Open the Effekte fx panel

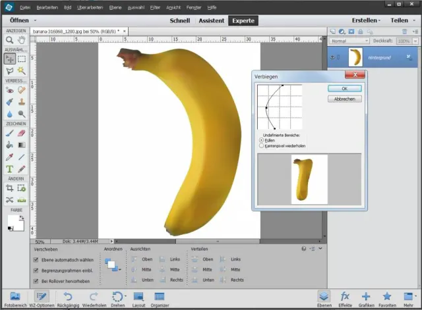[345, 297]
